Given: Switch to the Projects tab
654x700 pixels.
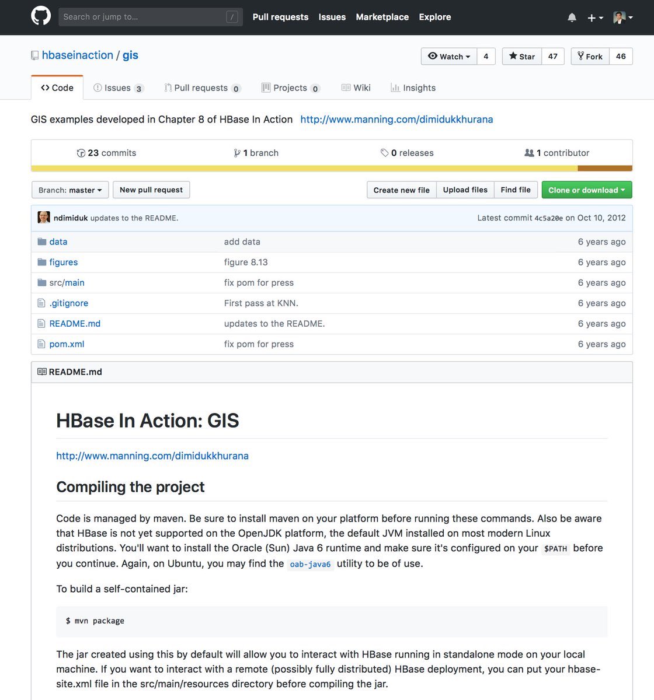Looking at the screenshot, I should tap(290, 87).
